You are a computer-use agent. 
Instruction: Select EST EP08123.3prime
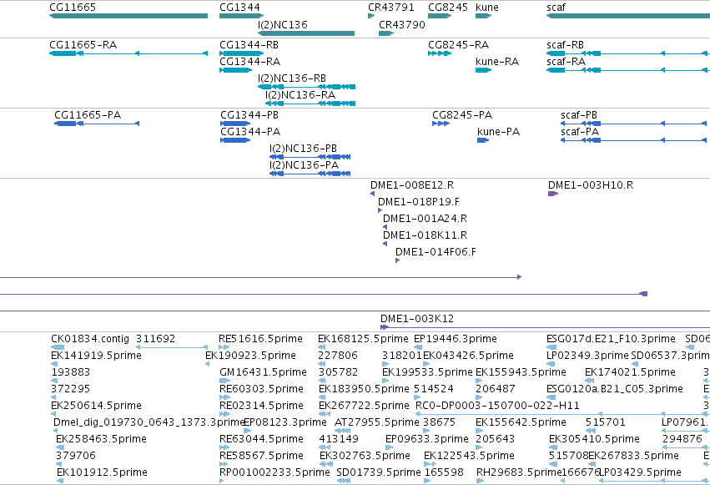pos(247,431)
